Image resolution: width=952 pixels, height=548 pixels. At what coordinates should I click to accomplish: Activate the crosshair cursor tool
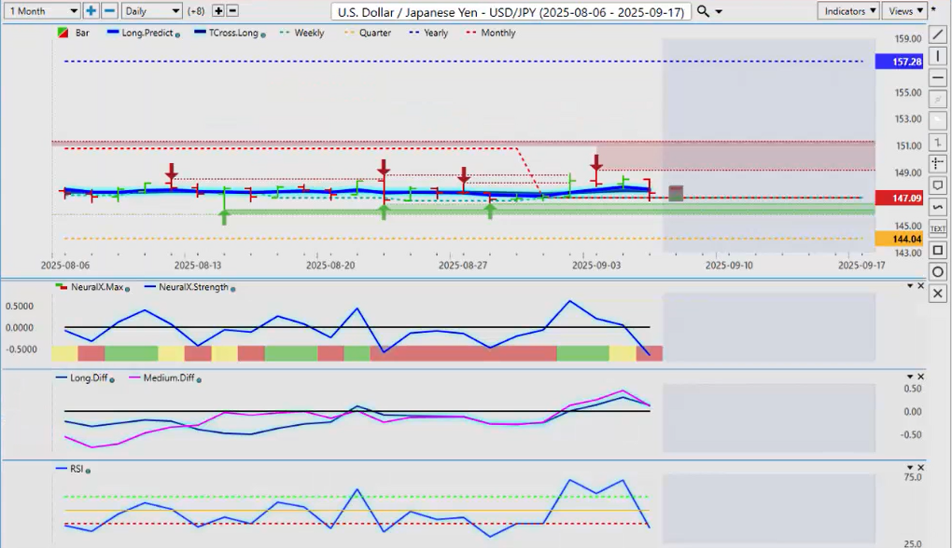tap(938, 164)
